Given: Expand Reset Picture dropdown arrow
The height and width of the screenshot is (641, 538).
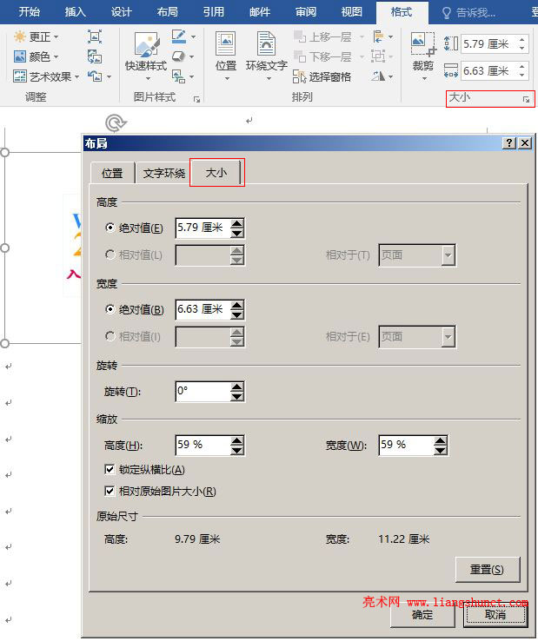Looking at the screenshot, I should tap(109, 76).
